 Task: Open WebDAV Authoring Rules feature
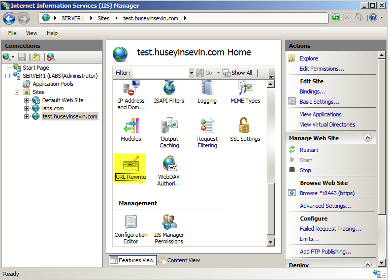pyautogui.click(x=169, y=171)
